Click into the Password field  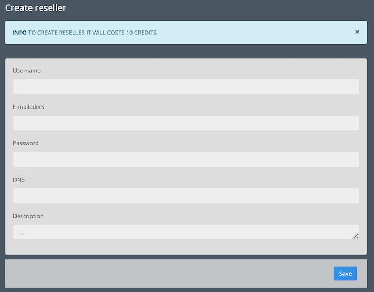coord(185,159)
